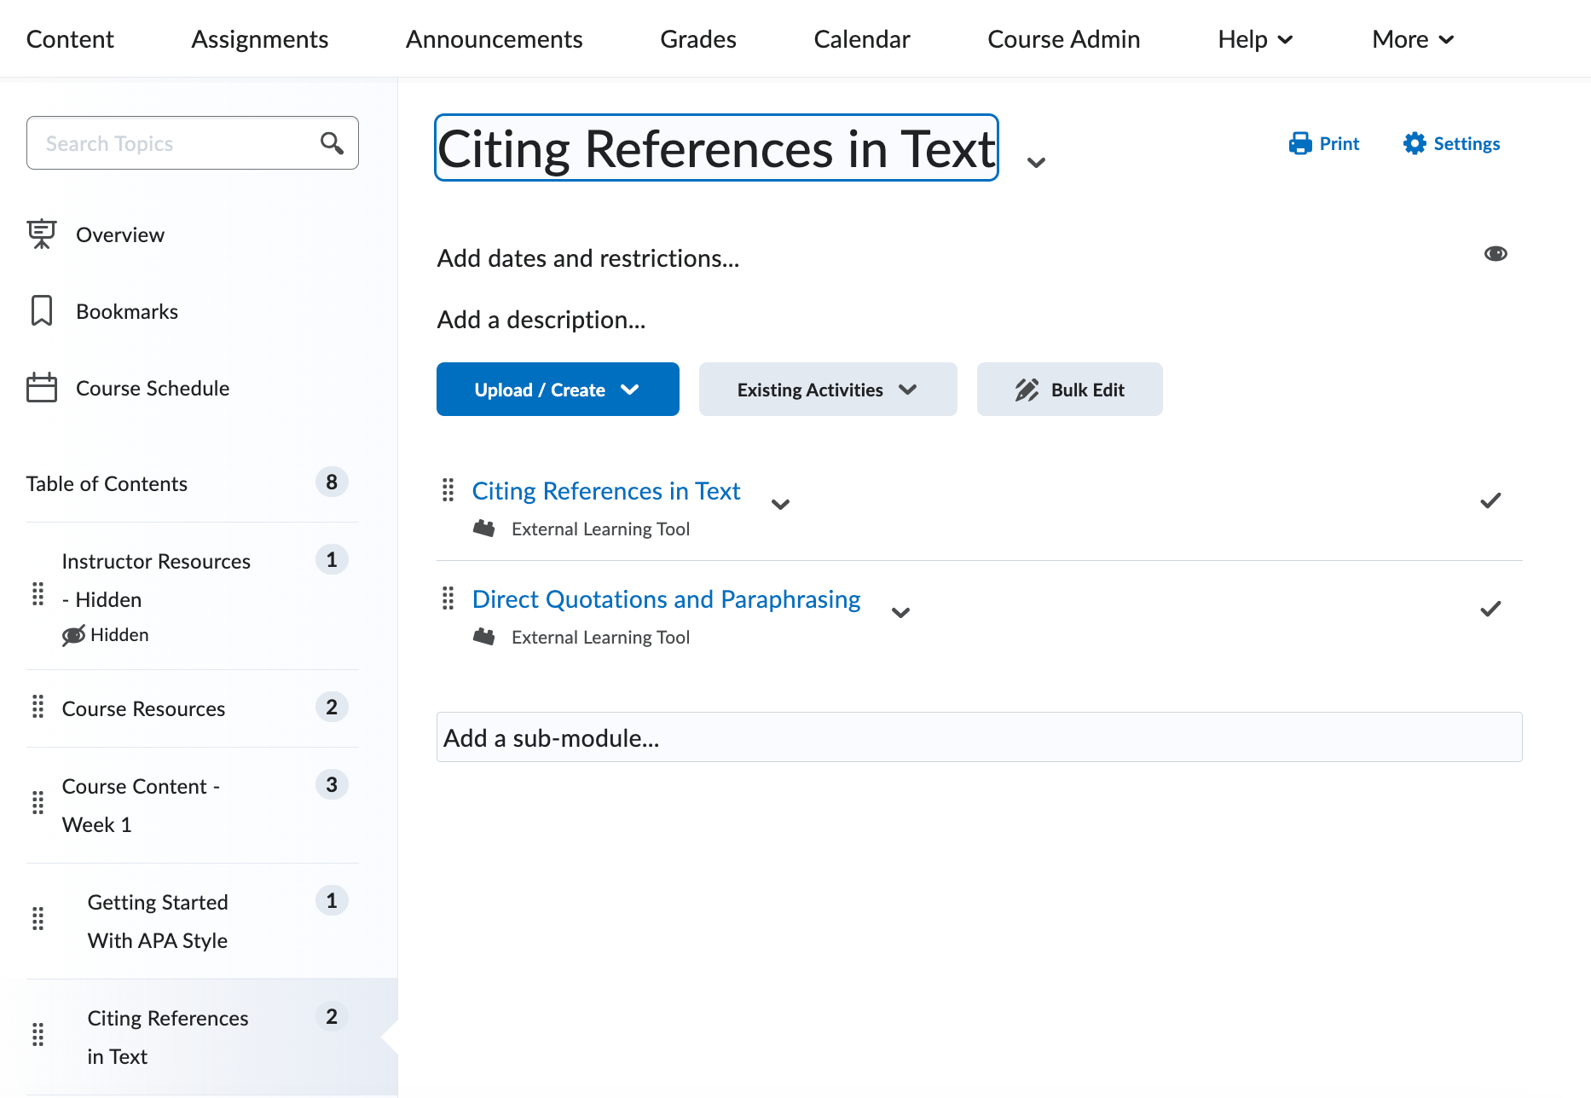Viewport: 1591px width, 1098px height.
Task: Click drag handle for Citing References in Text sidebar module
Action: click(x=38, y=1035)
